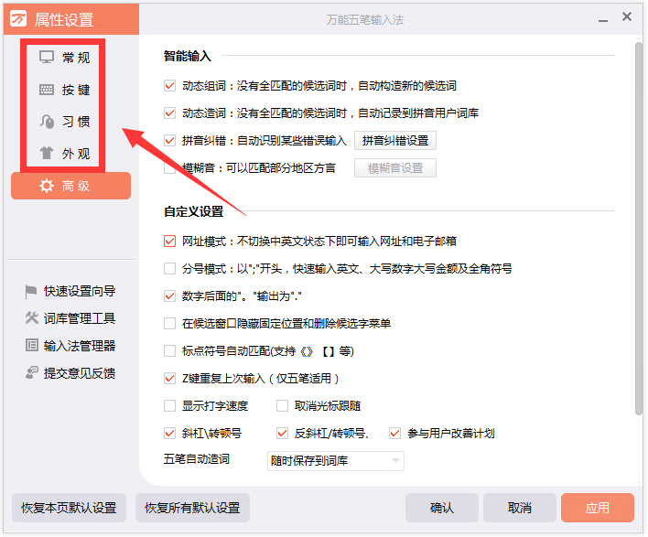Launch 词库管理工具
648x537 pixels.
tap(70, 318)
